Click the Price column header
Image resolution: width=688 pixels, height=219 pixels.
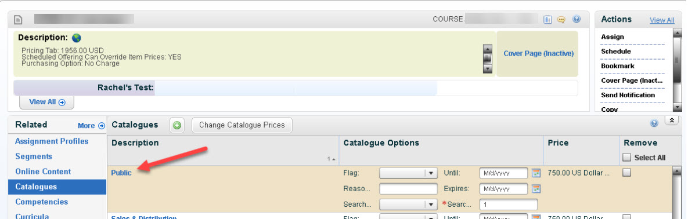coord(558,143)
